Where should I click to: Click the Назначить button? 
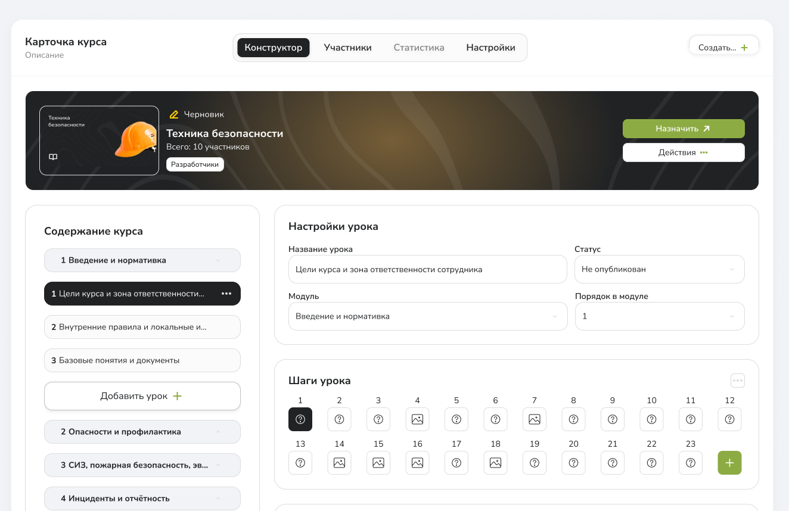coord(684,129)
